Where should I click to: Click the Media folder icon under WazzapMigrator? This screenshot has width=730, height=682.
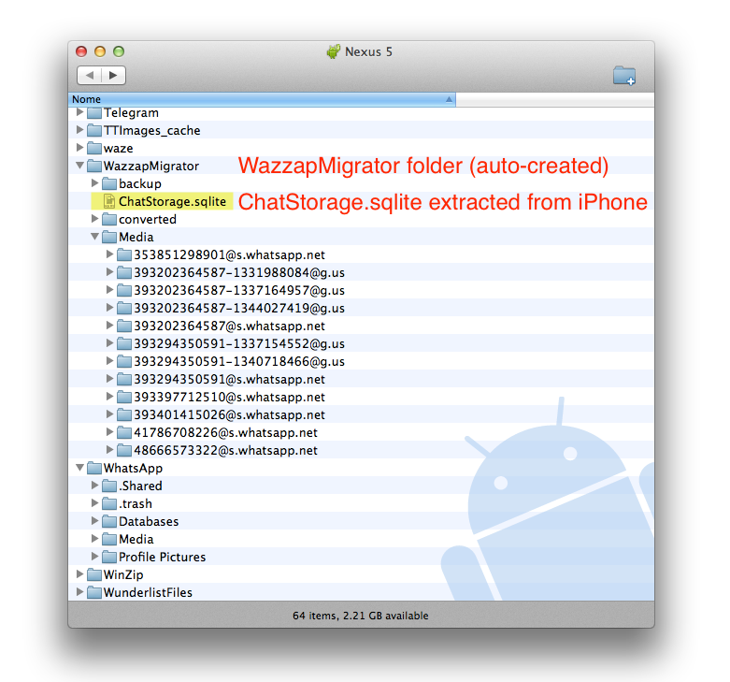click(x=109, y=237)
